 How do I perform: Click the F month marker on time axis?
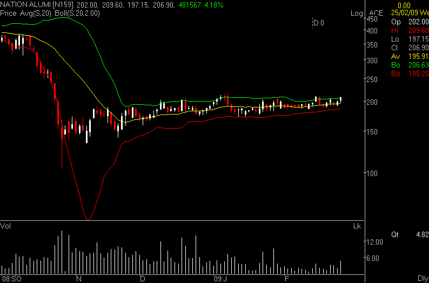[287, 279]
